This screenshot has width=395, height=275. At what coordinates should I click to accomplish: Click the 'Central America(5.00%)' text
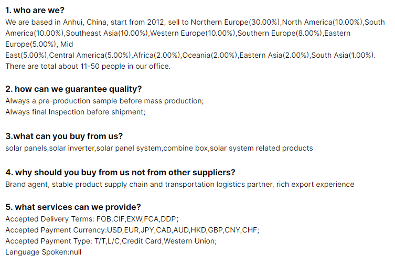pos(90,55)
